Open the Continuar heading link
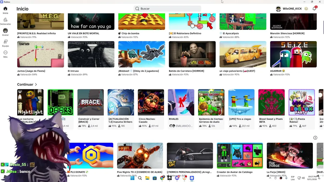The height and width of the screenshot is (182, 324). (25, 84)
